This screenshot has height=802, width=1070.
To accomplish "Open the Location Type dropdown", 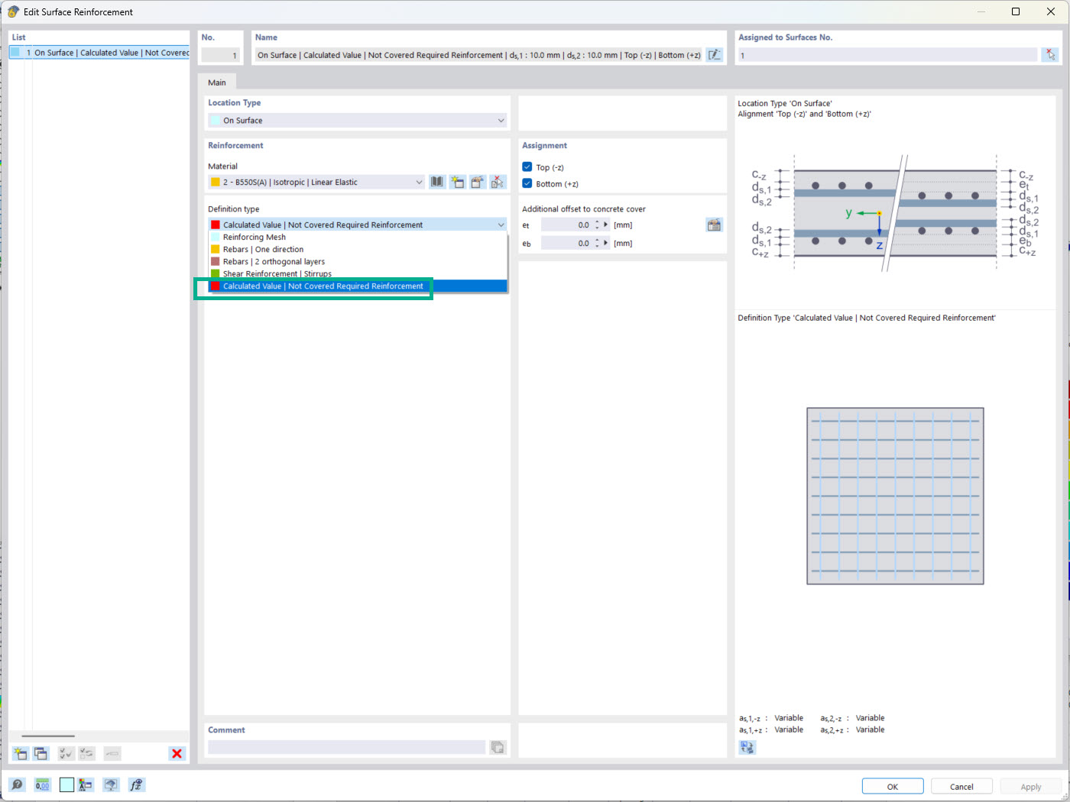I will point(358,120).
